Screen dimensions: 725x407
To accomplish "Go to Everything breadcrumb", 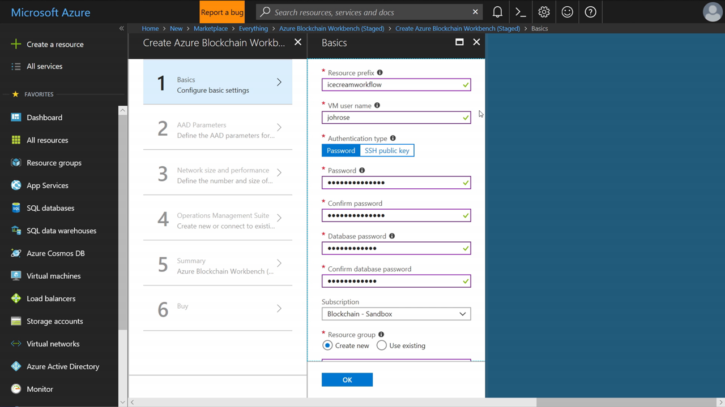I will pyautogui.click(x=253, y=28).
